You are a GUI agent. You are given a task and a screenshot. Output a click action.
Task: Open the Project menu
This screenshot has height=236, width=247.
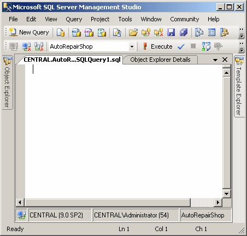coord(100,19)
